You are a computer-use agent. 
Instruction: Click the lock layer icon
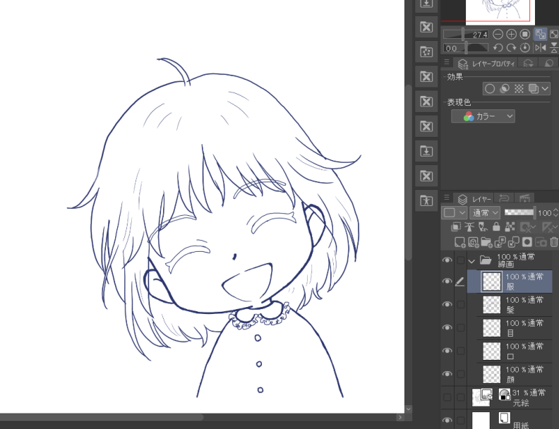point(496,227)
